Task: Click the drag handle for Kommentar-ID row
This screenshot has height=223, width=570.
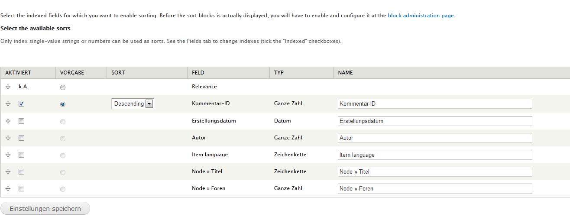Action: tap(8, 104)
